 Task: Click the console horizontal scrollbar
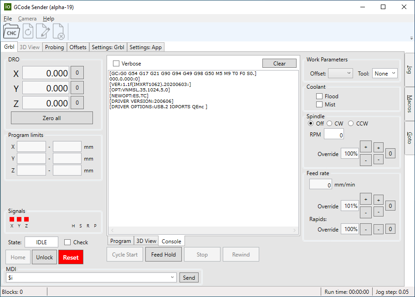point(204,231)
